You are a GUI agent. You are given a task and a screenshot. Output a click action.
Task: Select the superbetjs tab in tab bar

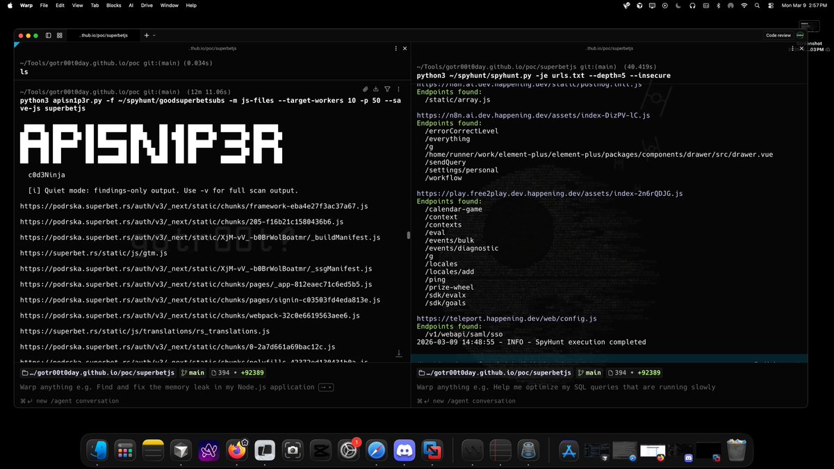click(104, 35)
